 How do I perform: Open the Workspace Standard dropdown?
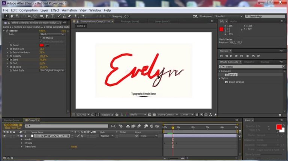(x=228, y=16)
